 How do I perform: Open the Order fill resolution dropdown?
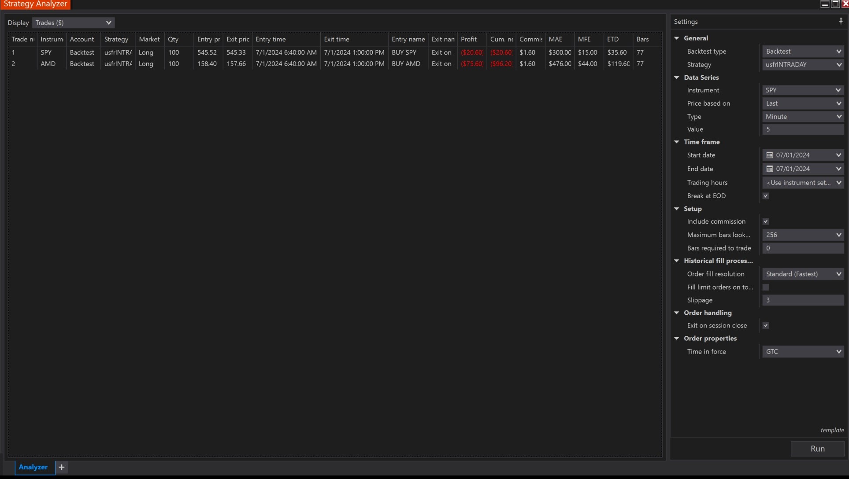click(803, 274)
